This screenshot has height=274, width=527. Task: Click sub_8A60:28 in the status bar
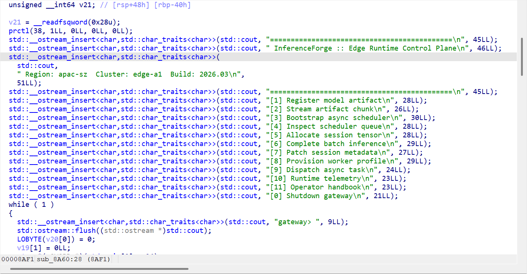point(59,259)
